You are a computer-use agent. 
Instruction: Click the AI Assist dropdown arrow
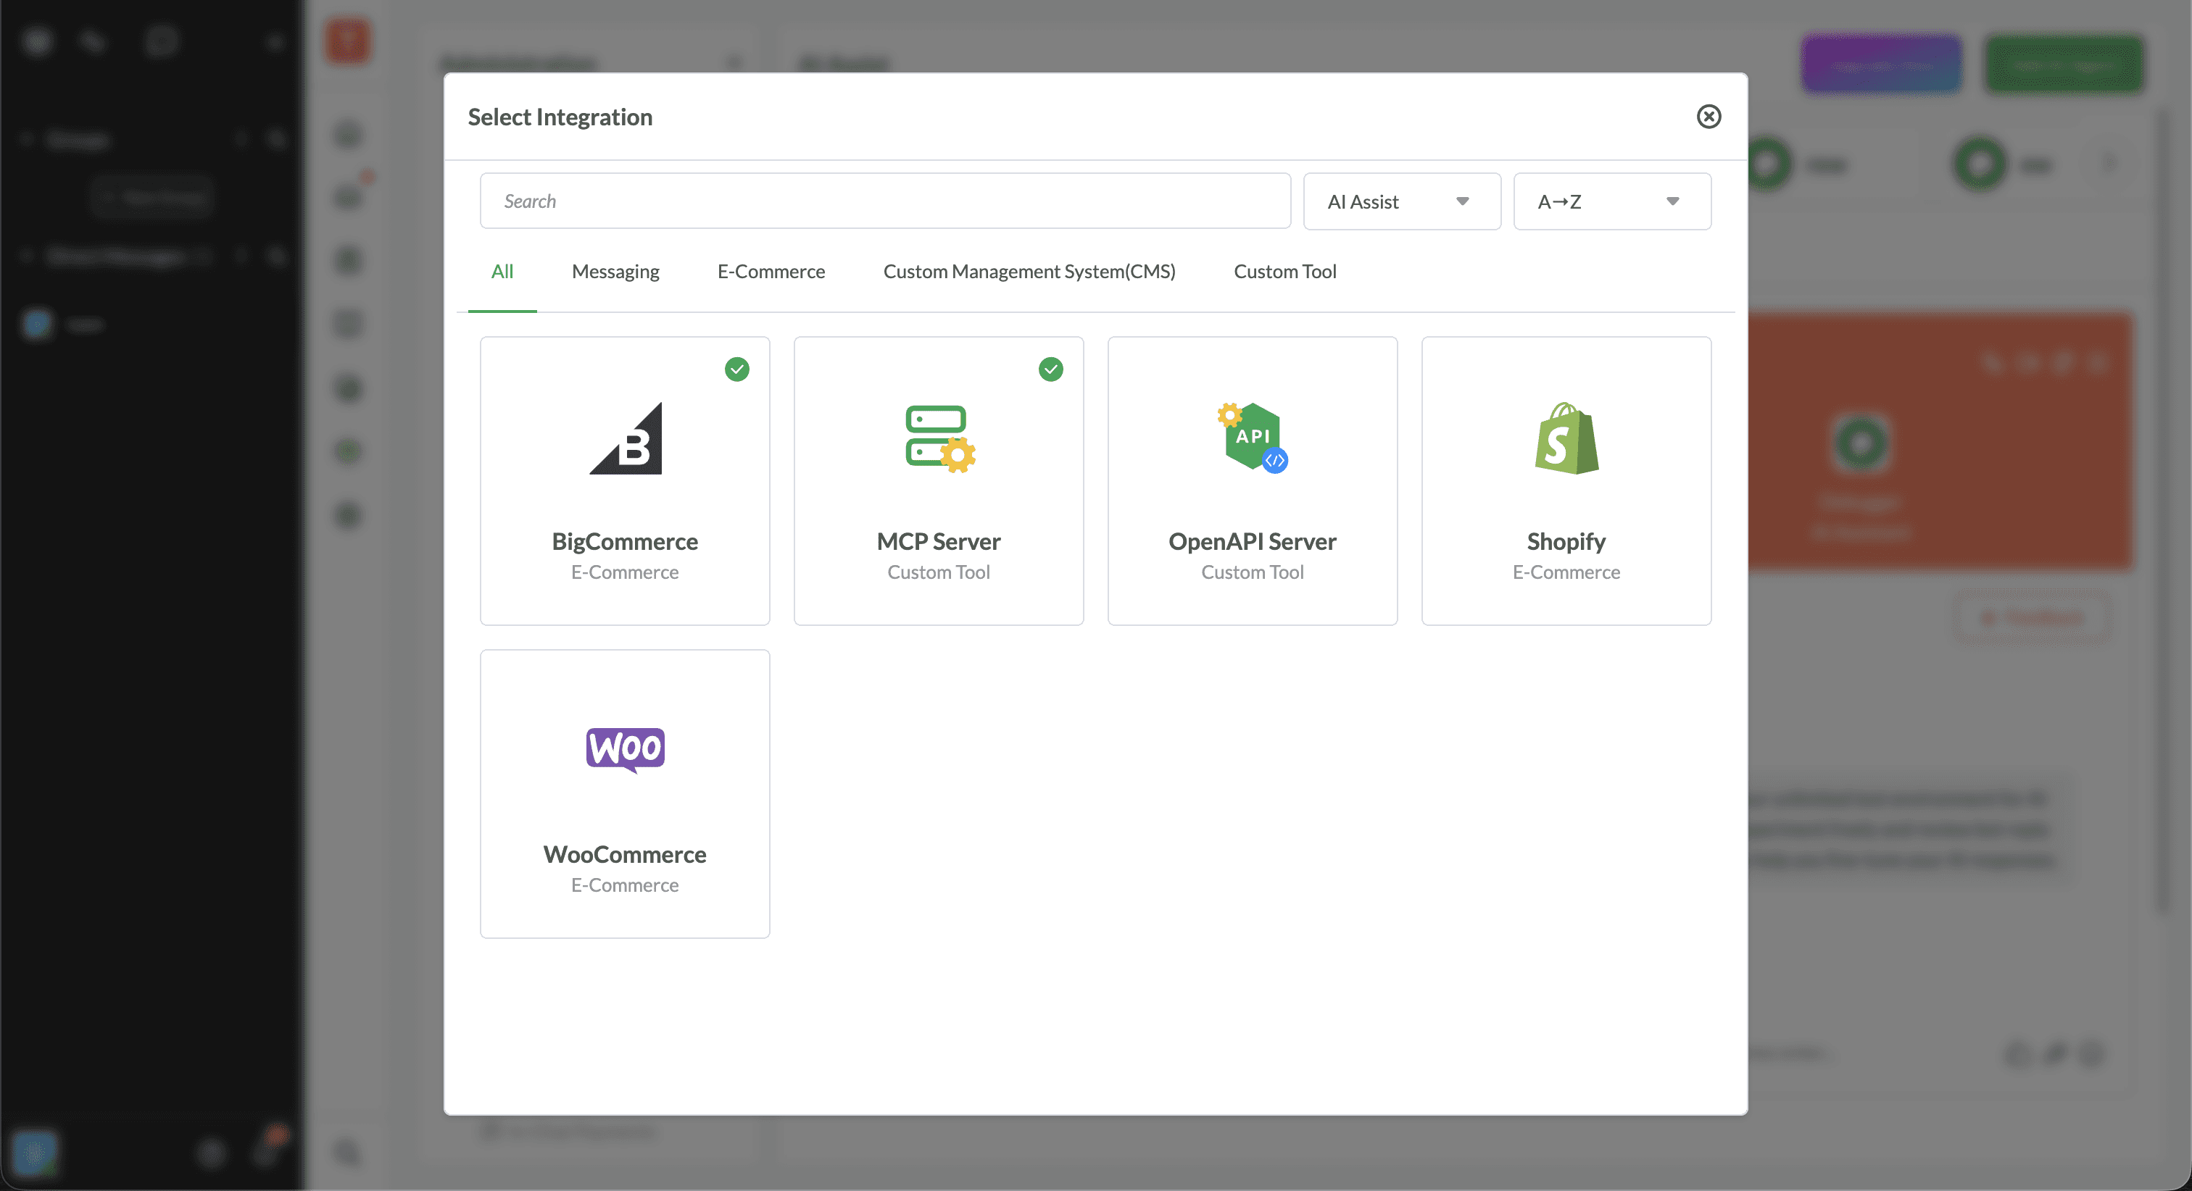pyautogui.click(x=1462, y=201)
